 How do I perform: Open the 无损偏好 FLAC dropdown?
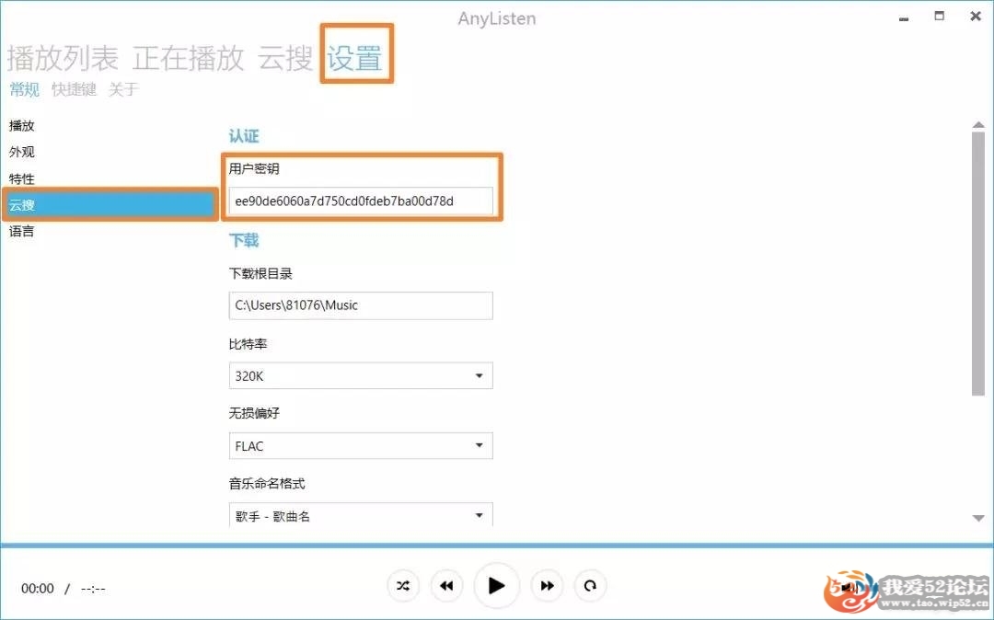point(361,446)
